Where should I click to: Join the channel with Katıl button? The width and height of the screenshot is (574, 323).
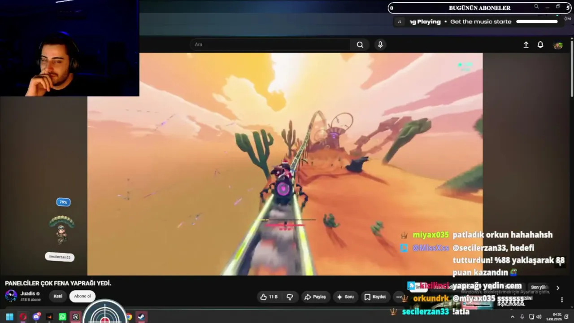point(58,296)
